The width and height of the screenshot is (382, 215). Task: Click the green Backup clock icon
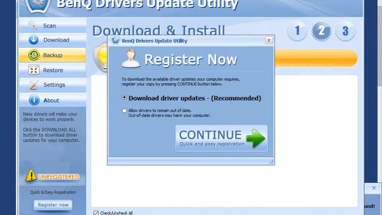click(33, 55)
